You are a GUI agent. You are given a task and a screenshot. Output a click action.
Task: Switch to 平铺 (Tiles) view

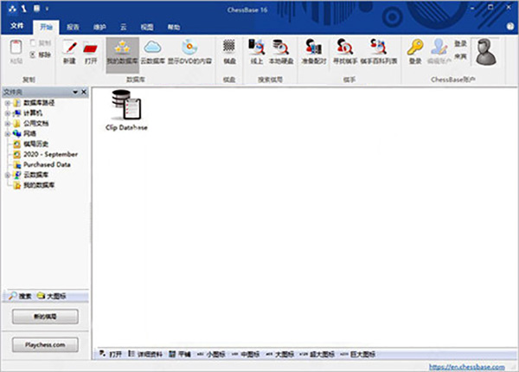tap(180, 354)
